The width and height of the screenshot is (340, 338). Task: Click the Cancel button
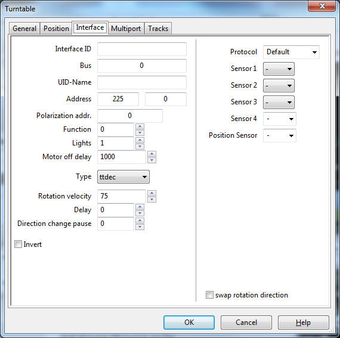[x=246, y=323]
